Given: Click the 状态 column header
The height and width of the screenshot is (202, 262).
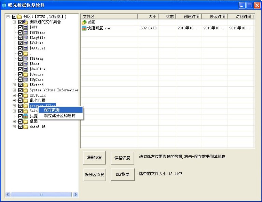Looking at the screenshot, I should pos(167,16).
